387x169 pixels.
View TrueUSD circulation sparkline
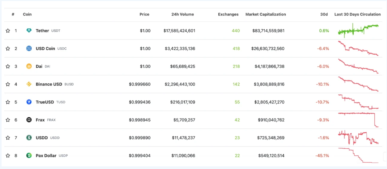tap(358, 102)
